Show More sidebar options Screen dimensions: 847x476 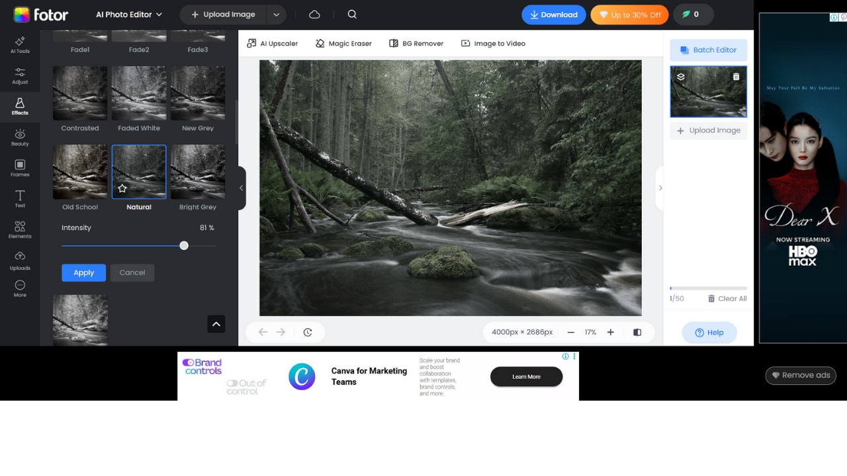click(20, 289)
